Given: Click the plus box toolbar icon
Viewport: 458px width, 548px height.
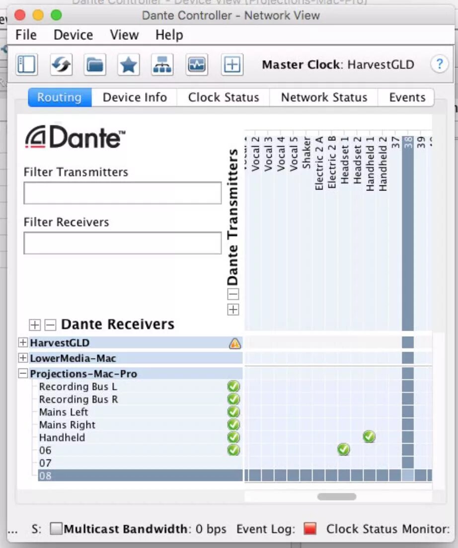Looking at the screenshot, I should [232, 65].
